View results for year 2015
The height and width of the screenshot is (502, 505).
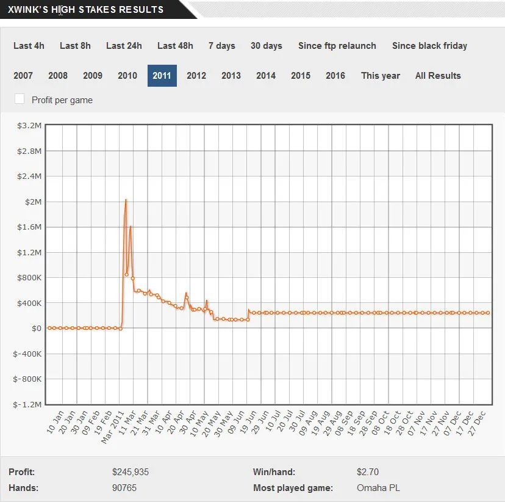tap(301, 76)
